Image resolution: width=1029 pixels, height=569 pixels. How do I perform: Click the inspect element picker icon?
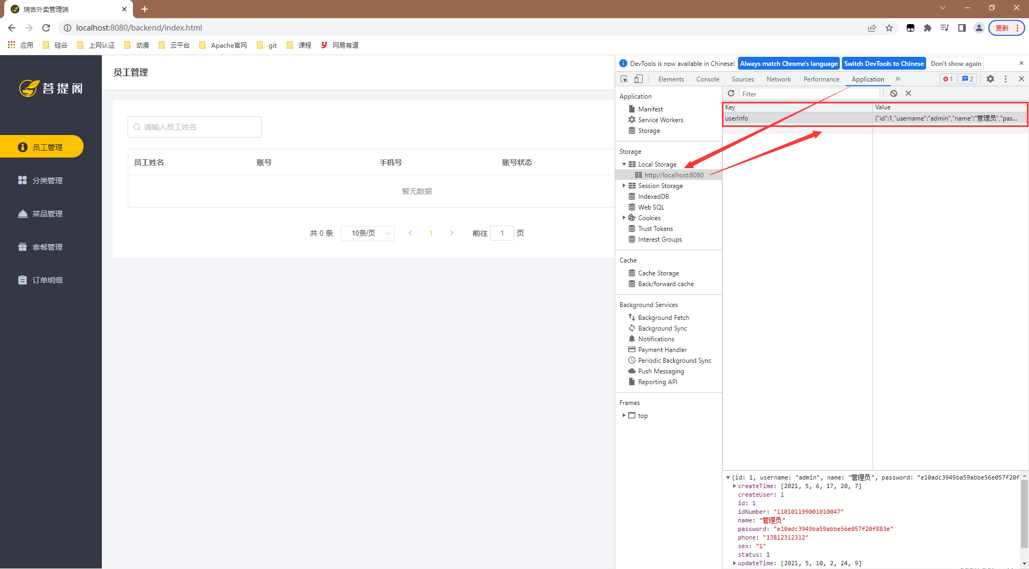click(624, 79)
